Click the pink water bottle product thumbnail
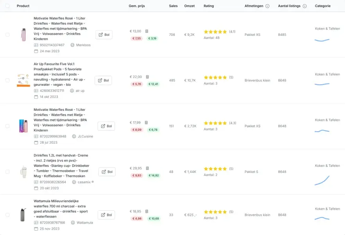 click(23, 35)
